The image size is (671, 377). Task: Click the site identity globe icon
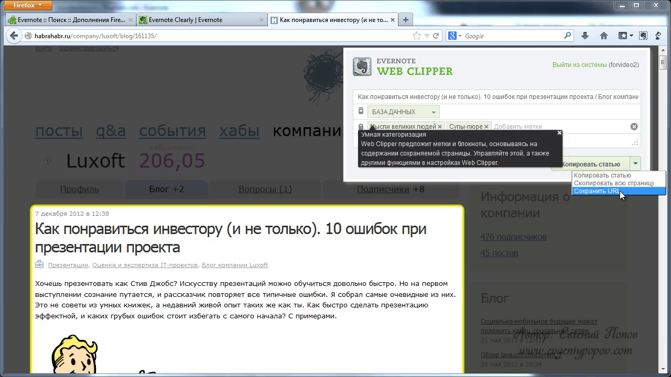29,36
